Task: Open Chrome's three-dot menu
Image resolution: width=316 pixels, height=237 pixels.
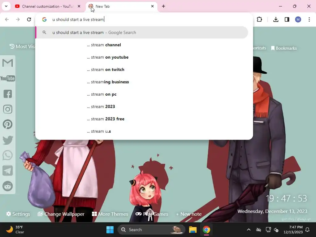Action: pos(309,19)
